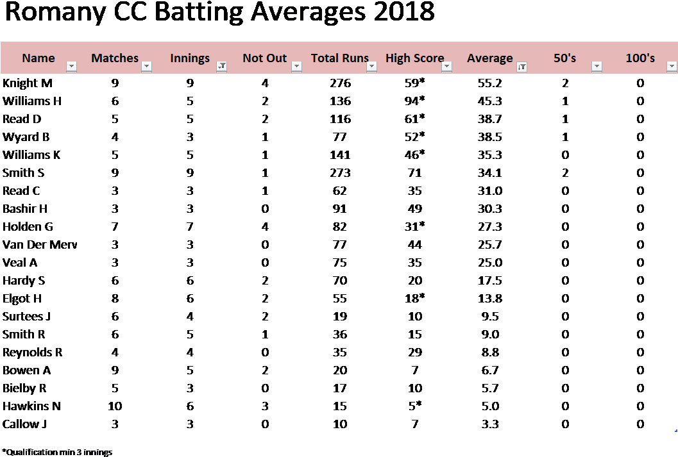Open the Total Runs filter dropdown
The image size is (678, 457).
click(x=371, y=66)
